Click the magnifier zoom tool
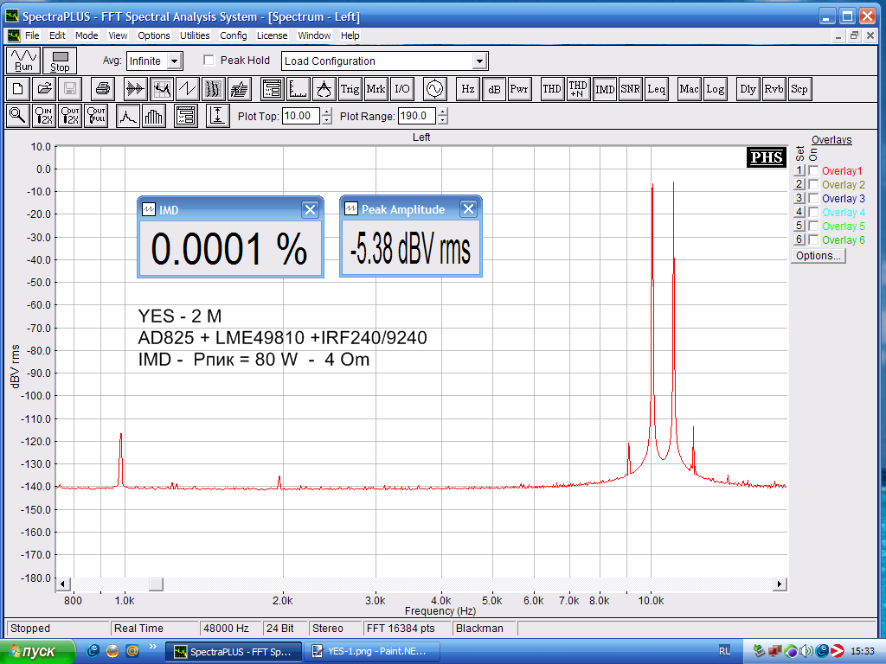 tap(17, 116)
